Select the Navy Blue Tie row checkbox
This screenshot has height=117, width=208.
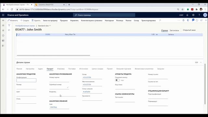[x=19, y=34]
